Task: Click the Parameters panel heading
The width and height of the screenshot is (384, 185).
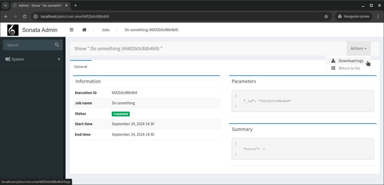Action: coord(244,81)
